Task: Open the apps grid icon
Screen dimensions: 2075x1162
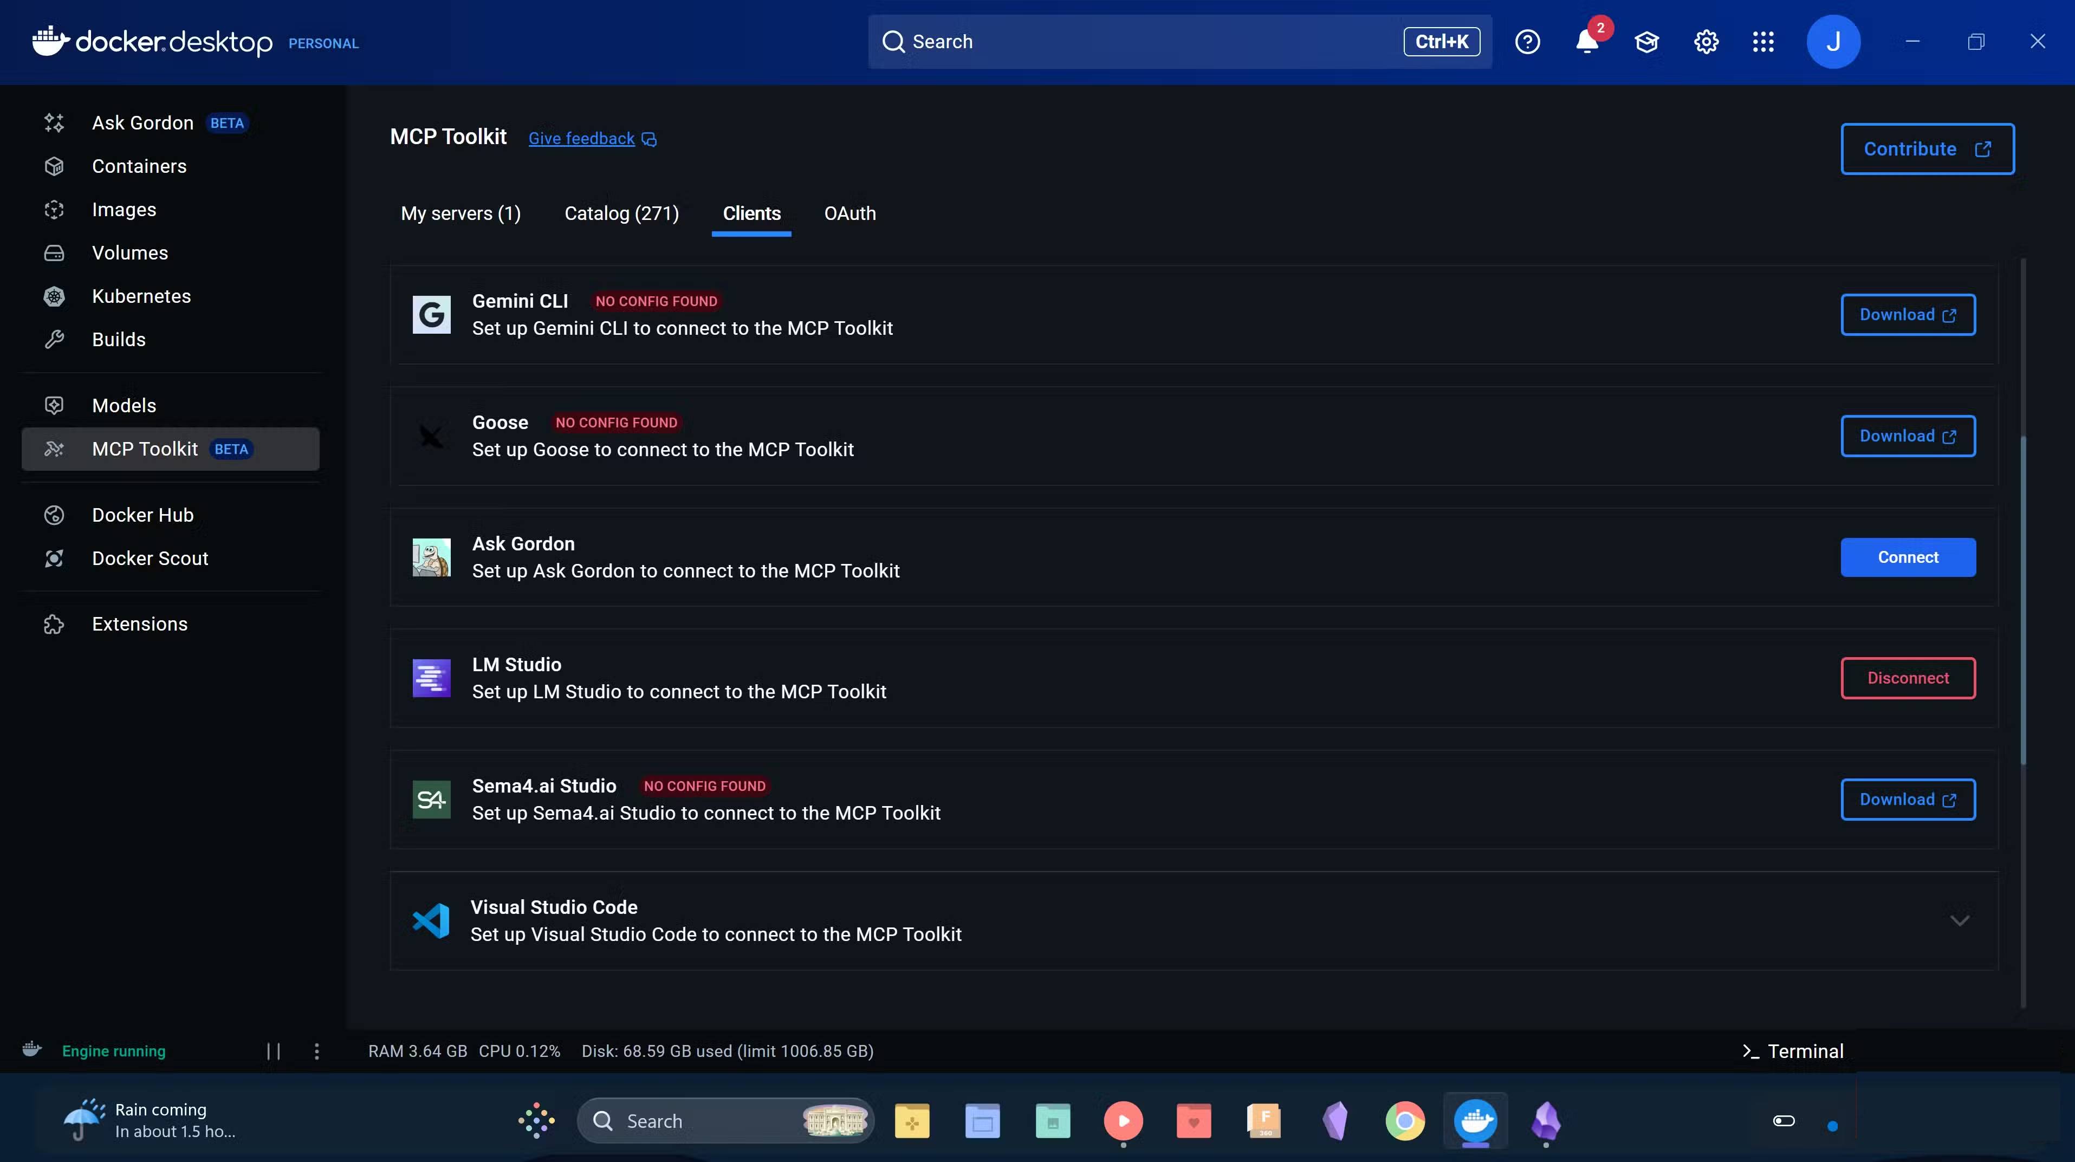Action: tap(1763, 42)
